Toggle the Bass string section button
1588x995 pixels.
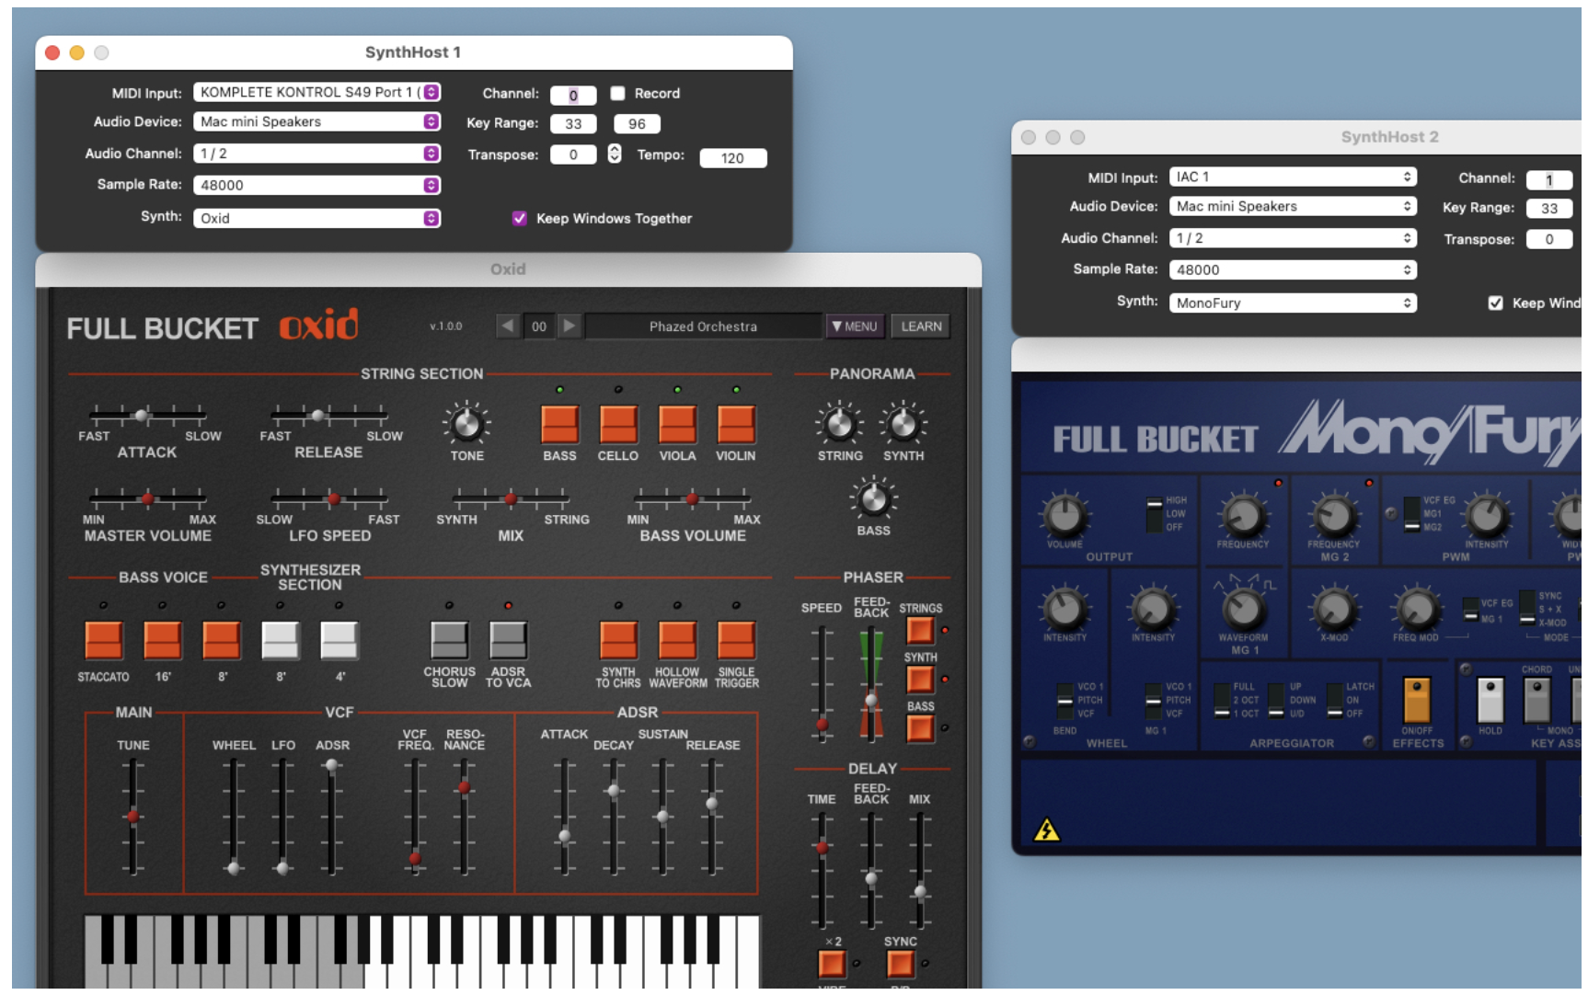point(559,424)
